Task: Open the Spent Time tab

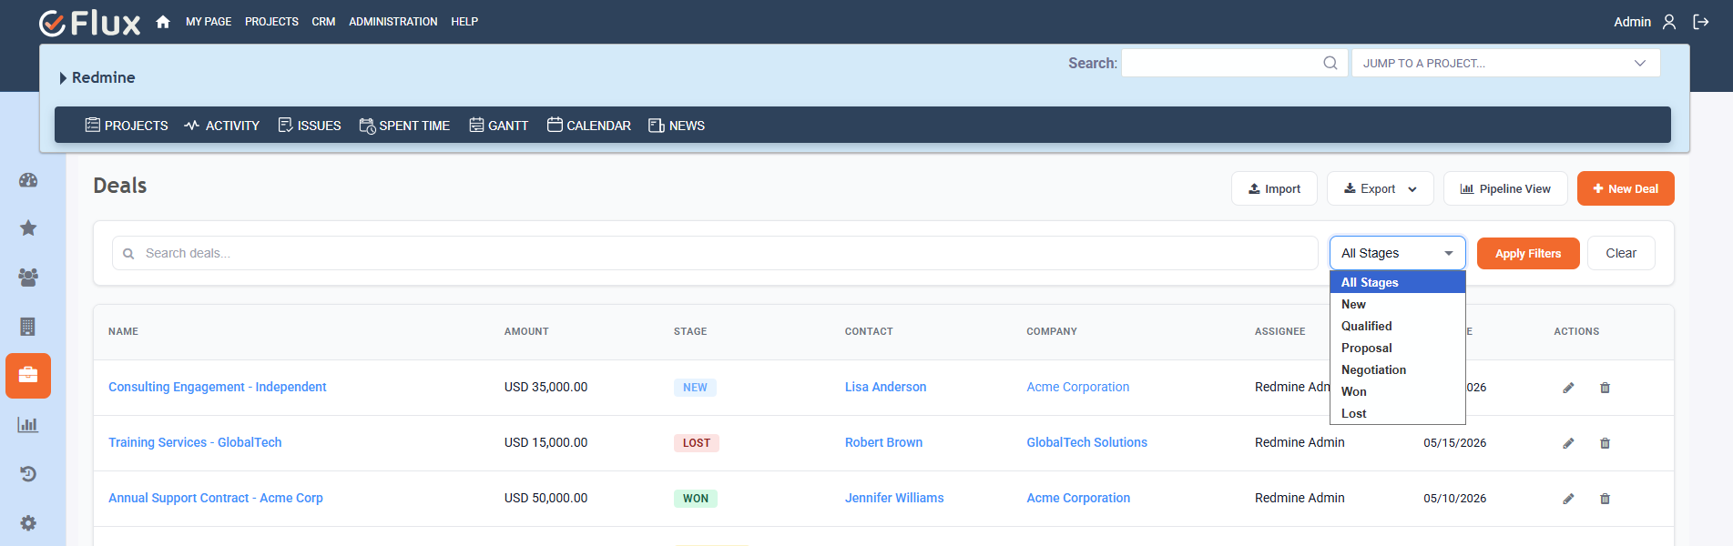Action: pyautogui.click(x=404, y=126)
